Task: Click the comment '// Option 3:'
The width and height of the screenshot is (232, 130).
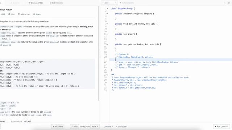Action: [x=122, y=55]
